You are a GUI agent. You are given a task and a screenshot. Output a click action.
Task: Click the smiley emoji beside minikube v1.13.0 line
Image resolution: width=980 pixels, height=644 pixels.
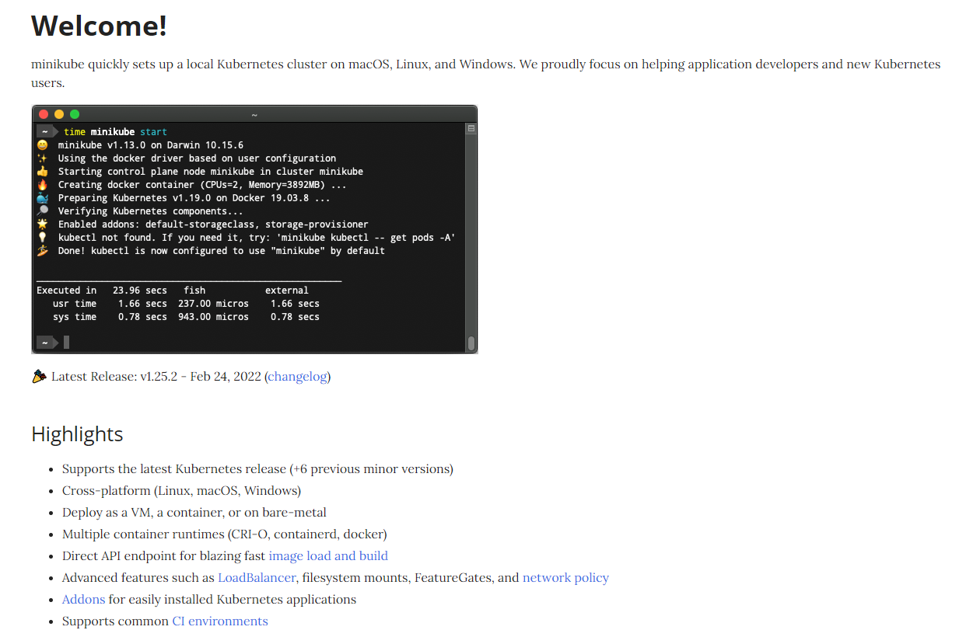42,145
